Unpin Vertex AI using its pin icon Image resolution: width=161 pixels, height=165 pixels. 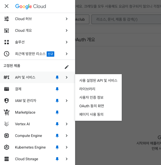(57, 124)
